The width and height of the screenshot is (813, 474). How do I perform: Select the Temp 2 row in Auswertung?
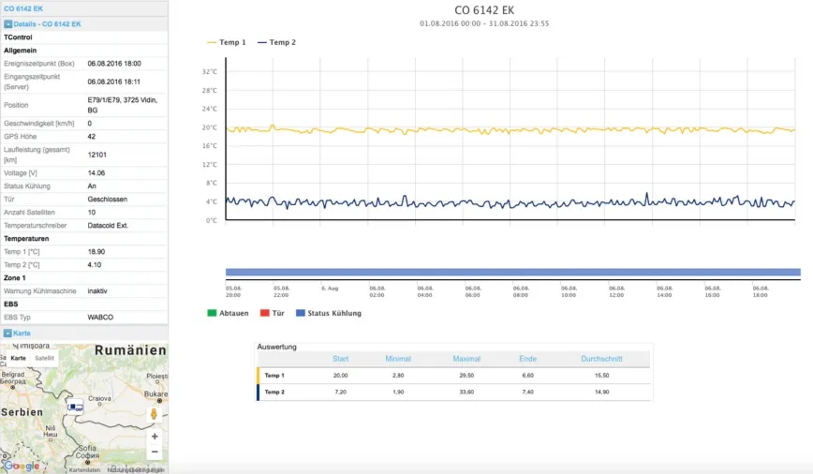click(x=453, y=393)
